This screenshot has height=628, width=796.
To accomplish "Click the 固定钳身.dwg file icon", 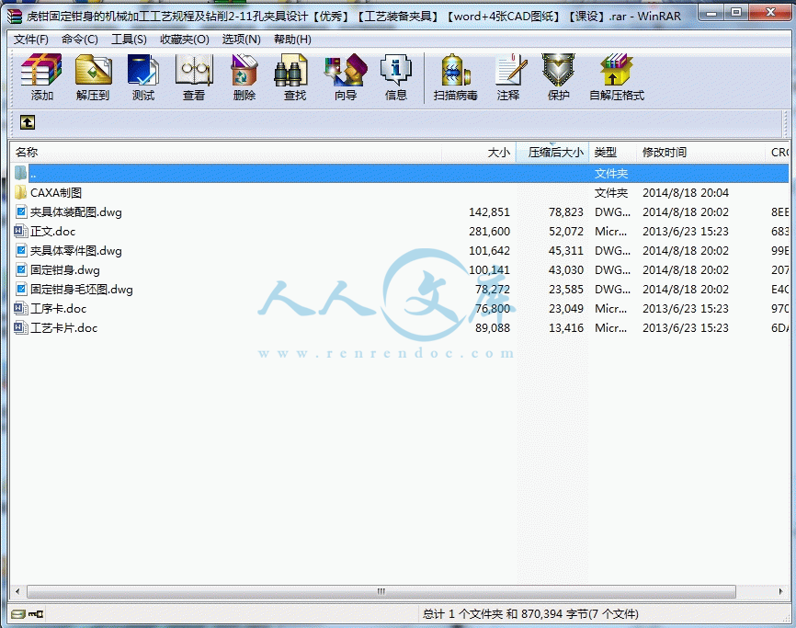I will click(20, 269).
